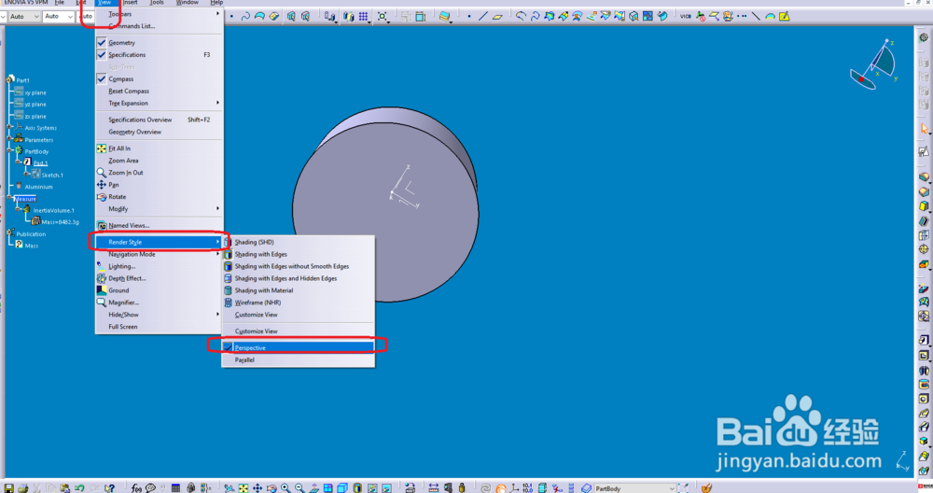Open the Insert menu
Viewport: 933px width, 493px height.
131,3
